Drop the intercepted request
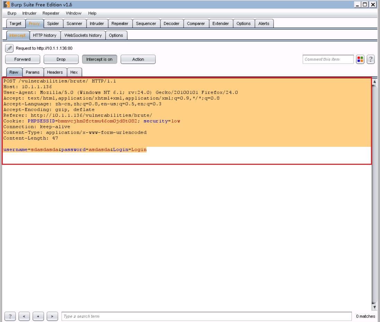This screenshot has height=322, width=380. tap(61, 59)
